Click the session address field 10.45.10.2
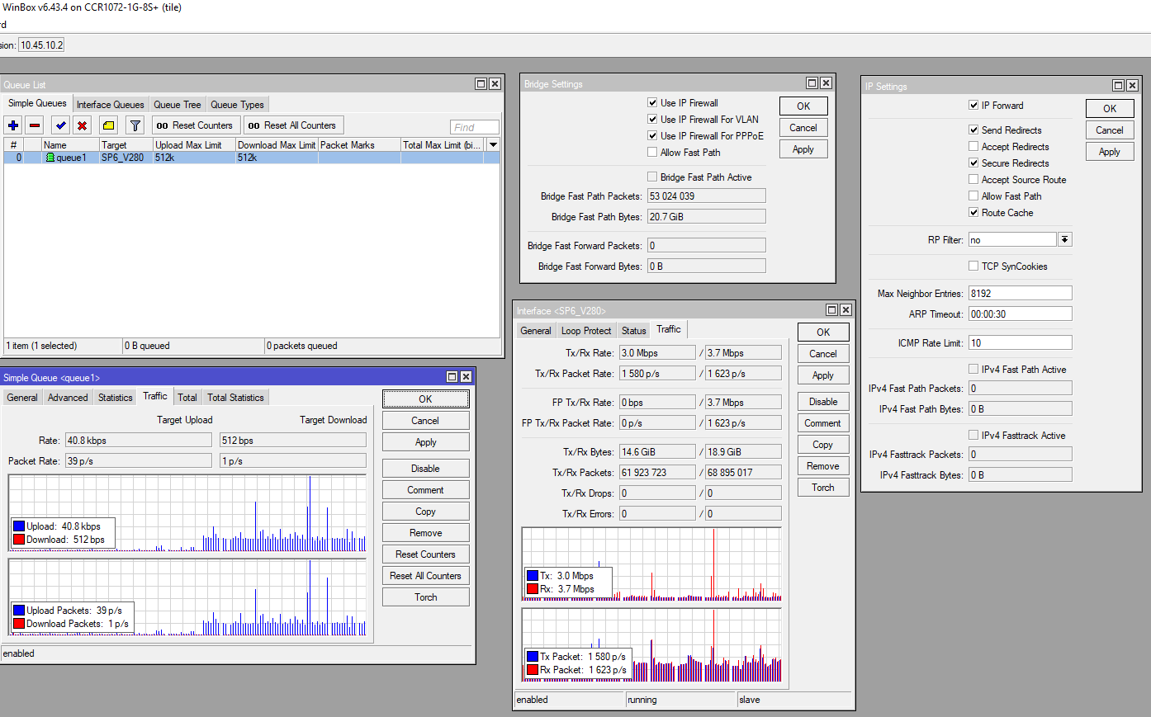The height and width of the screenshot is (717, 1151). click(41, 45)
